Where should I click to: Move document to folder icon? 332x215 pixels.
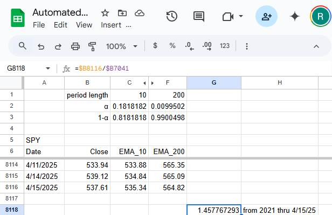(122, 13)
